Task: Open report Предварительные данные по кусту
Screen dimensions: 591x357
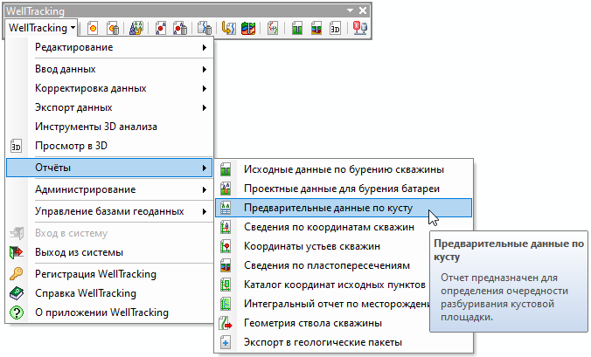Action: pos(334,208)
